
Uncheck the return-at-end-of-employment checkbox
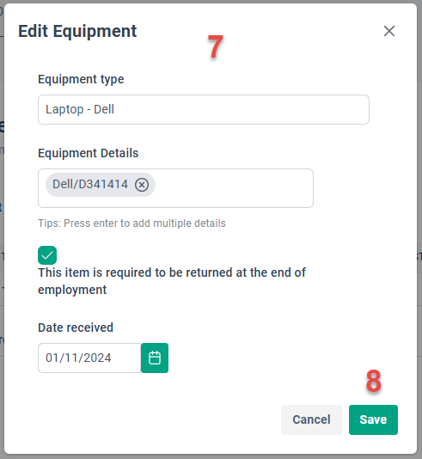(x=47, y=255)
